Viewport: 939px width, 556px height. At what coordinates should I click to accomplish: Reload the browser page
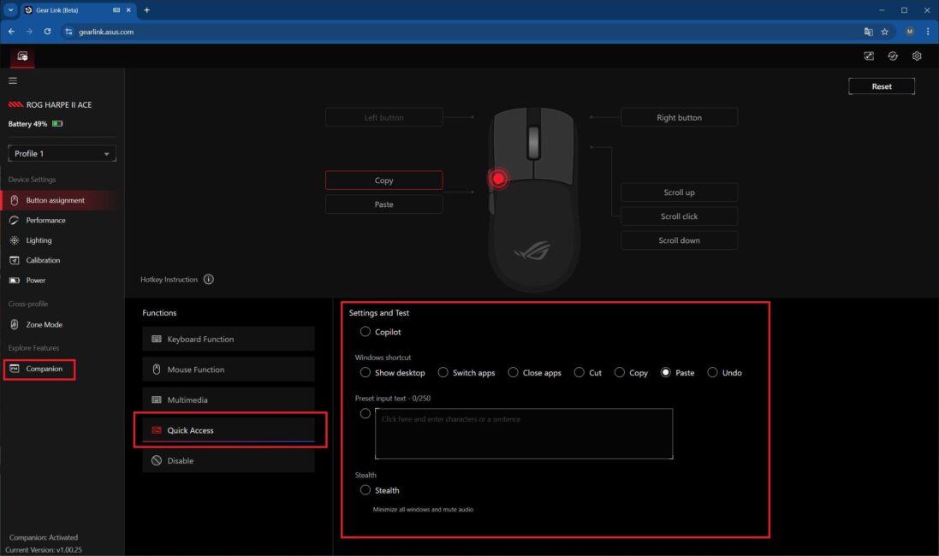[47, 31]
